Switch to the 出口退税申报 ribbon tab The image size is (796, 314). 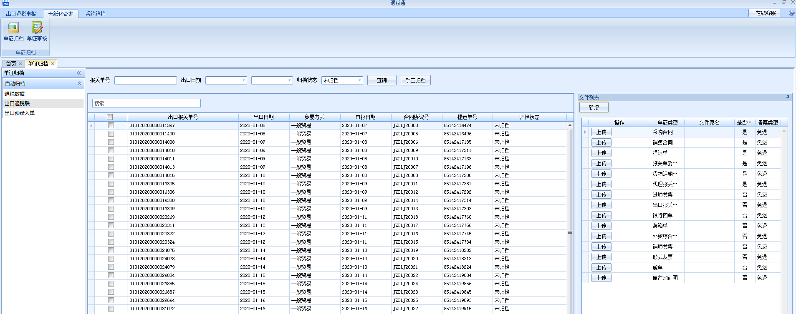21,14
